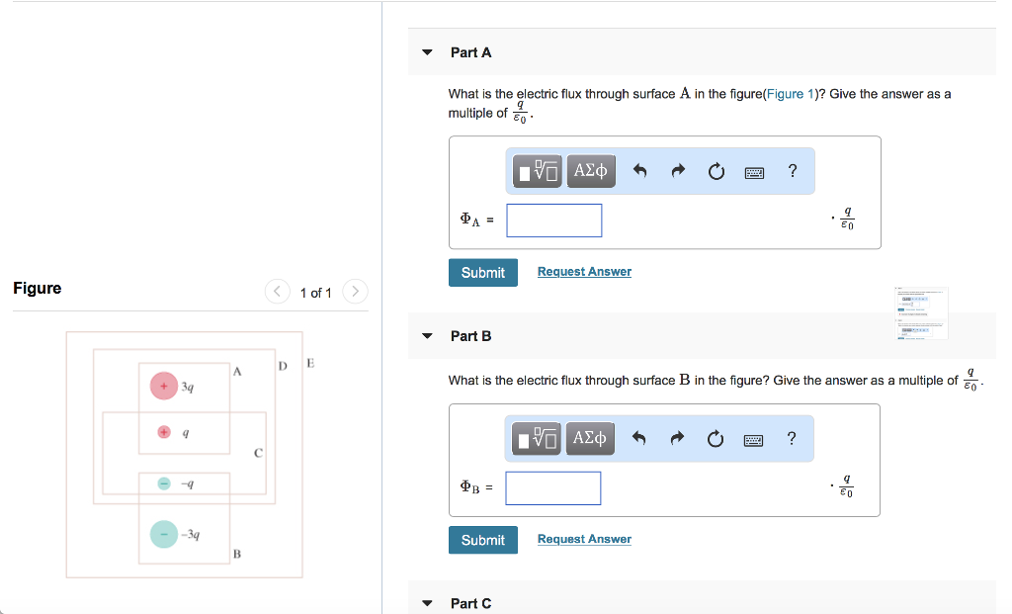Viewport: 1012px width, 614px height.
Task: Select the ΑΣΦ Greek symbols icon in Part B
Action: 590,438
